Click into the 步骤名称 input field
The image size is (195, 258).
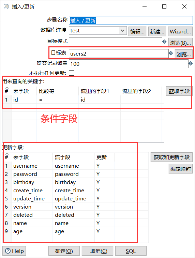point(131,20)
